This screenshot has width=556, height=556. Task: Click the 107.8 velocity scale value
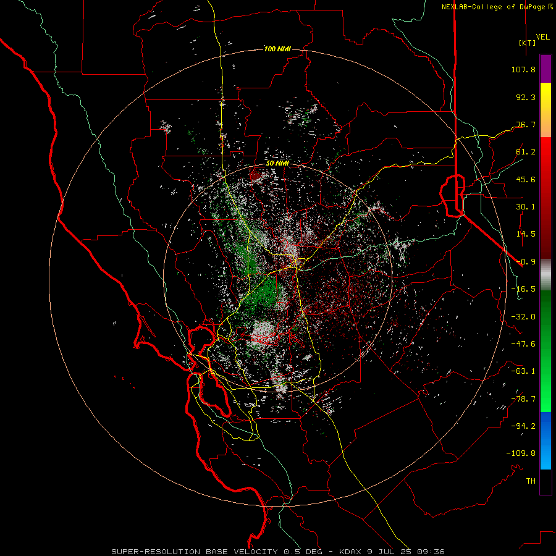pyautogui.click(x=523, y=69)
